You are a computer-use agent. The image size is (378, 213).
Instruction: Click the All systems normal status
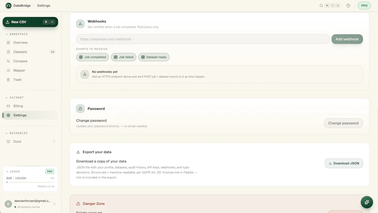tap(27, 207)
